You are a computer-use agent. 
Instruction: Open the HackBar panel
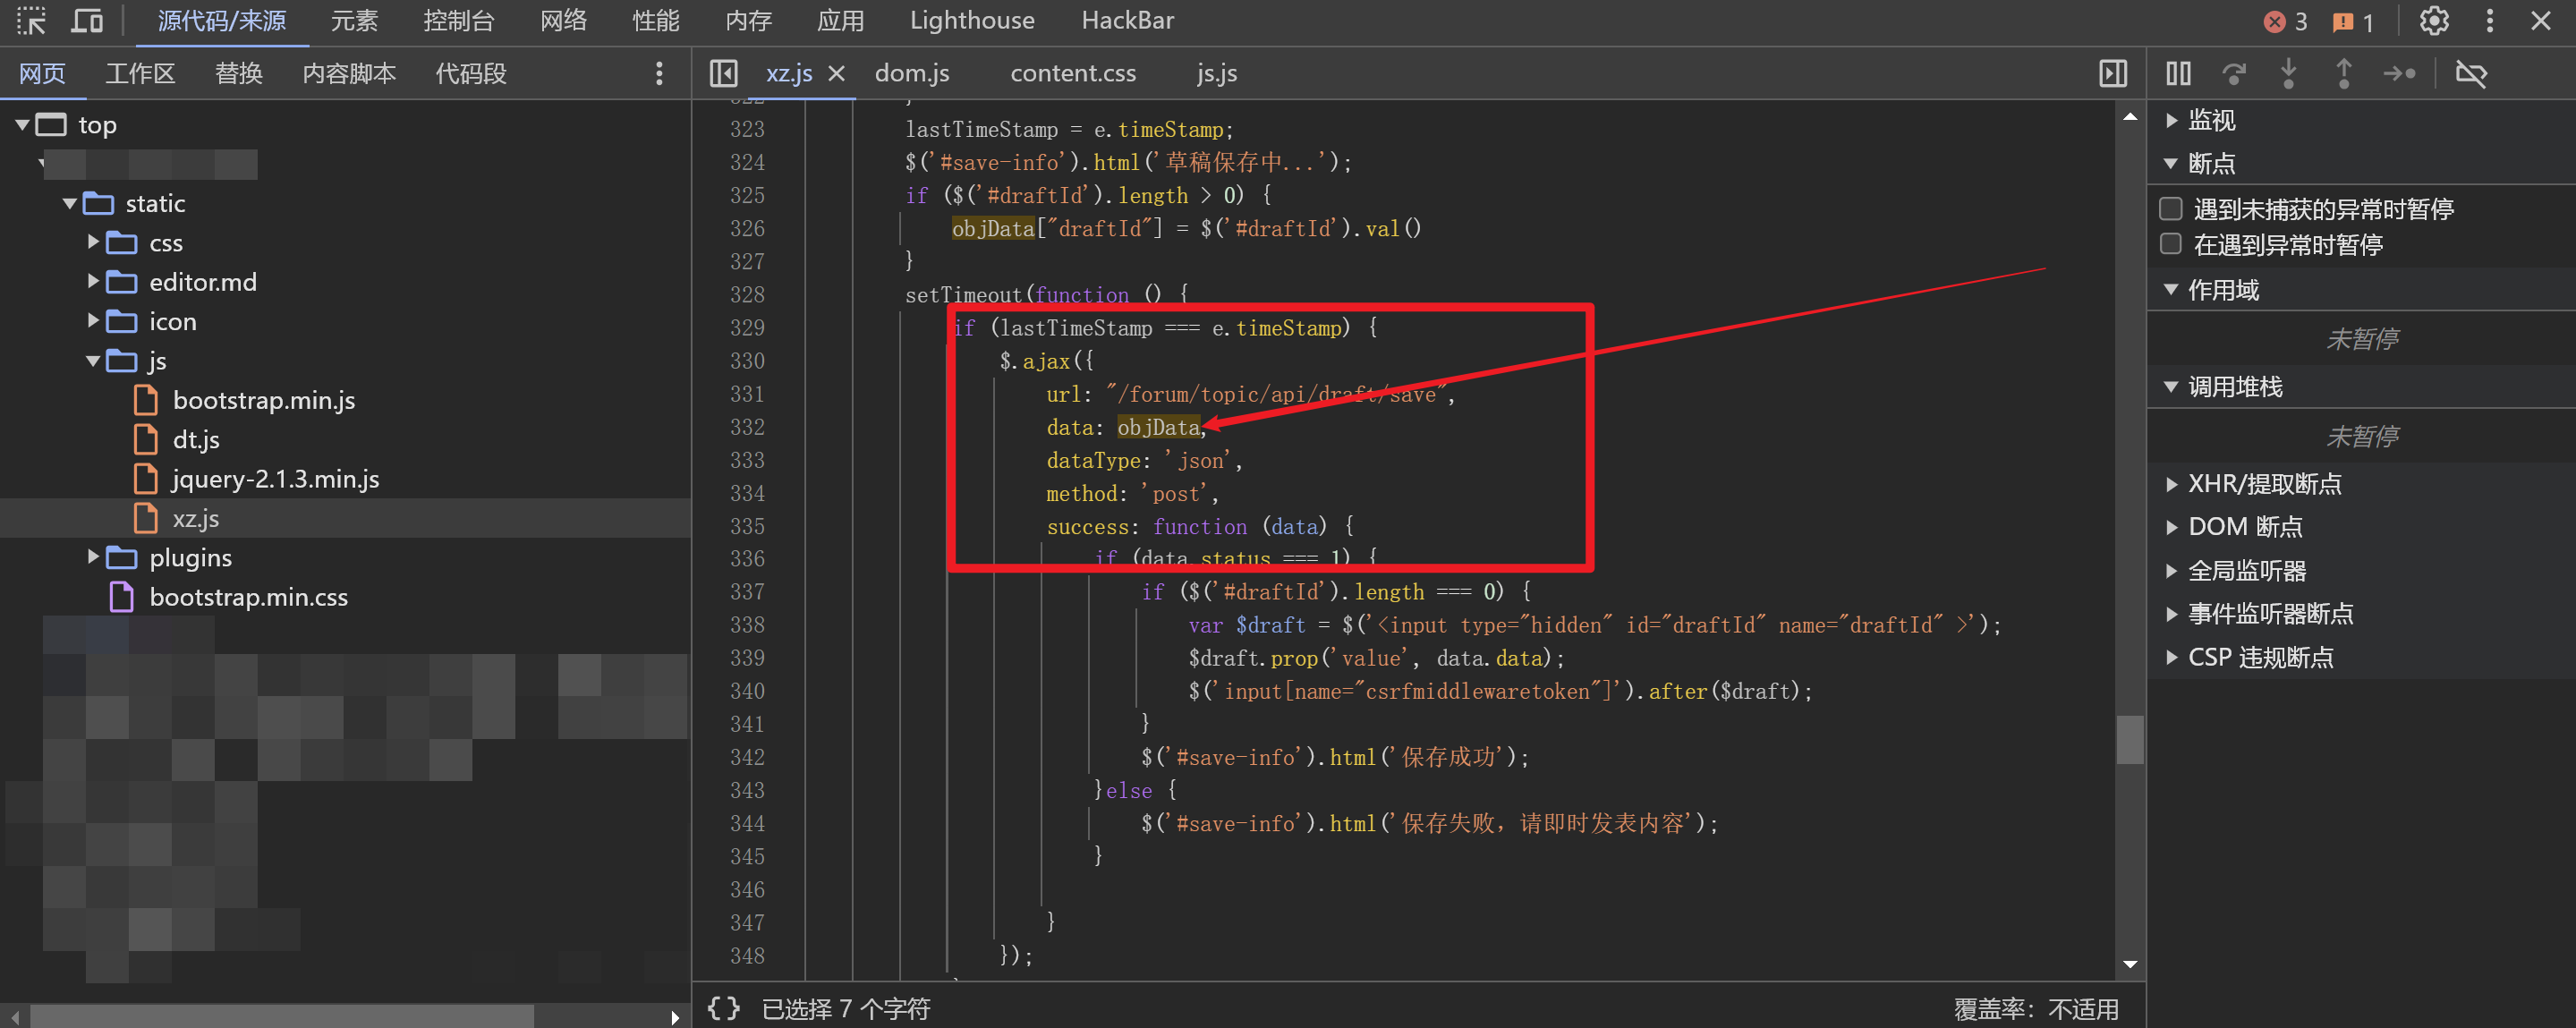[x=1128, y=21]
